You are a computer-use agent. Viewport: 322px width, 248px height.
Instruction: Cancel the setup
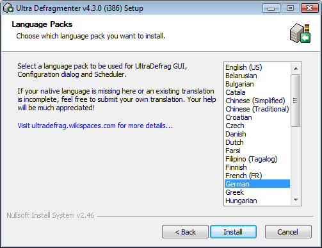click(288, 232)
